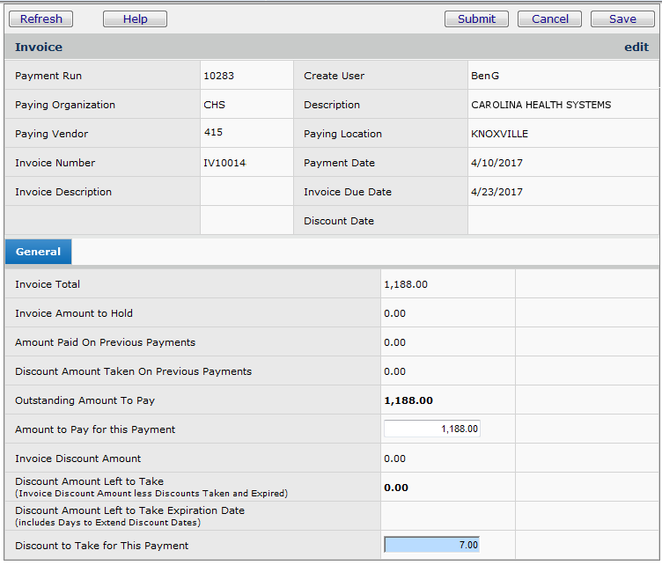Click the Invoice Due Date value 4/23/2017

[x=496, y=193]
